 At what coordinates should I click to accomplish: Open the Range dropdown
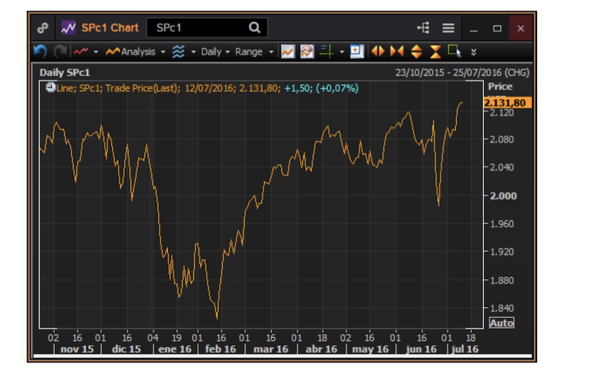(254, 51)
